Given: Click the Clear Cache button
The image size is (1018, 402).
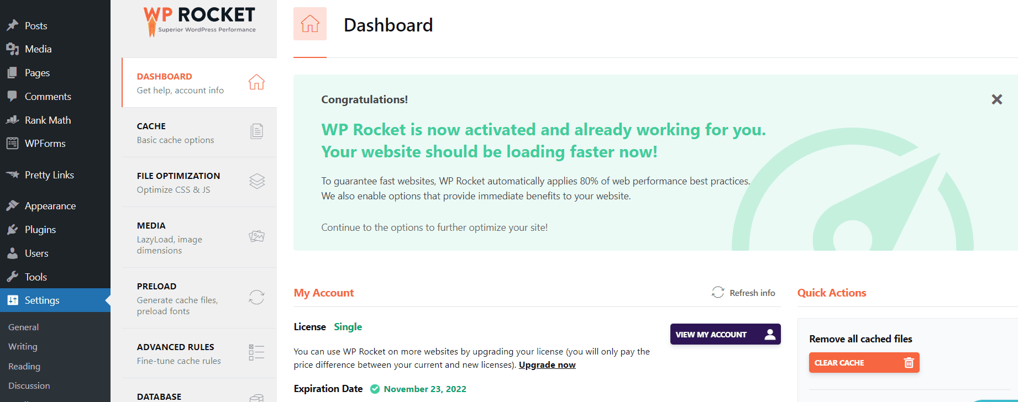Looking at the screenshot, I should [864, 362].
